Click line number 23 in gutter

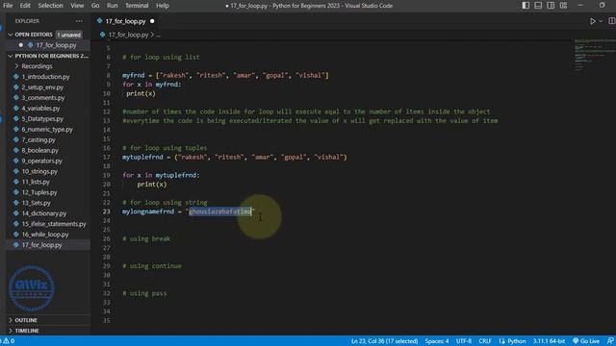(107, 211)
